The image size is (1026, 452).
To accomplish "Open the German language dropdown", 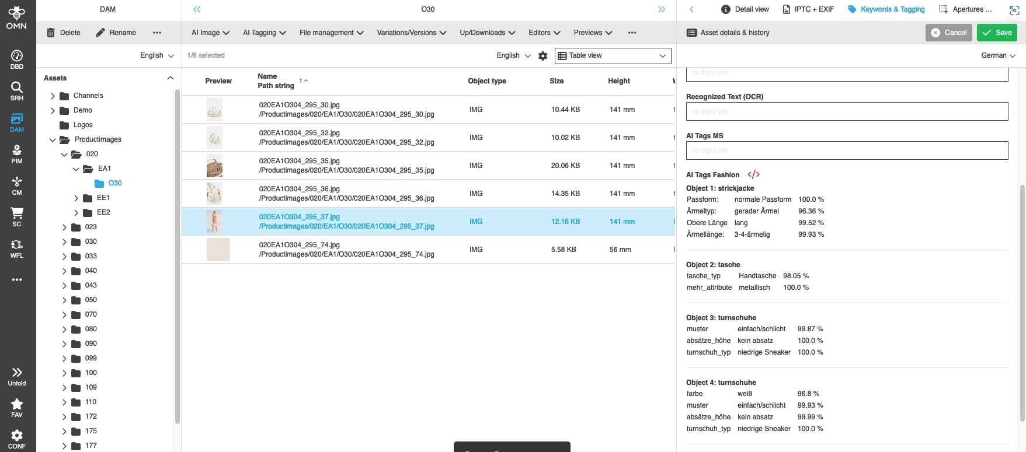I will coord(998,55).
